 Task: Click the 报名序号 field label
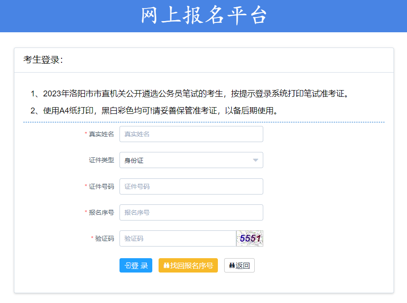coord(101,212)
